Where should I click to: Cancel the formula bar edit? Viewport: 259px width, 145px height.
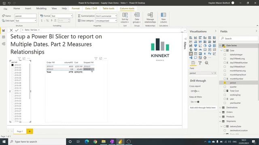[11, 30]
